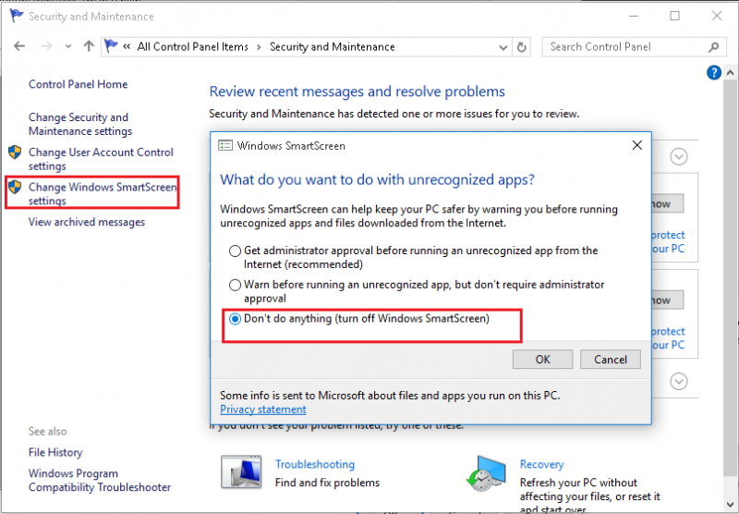Click the vertical scrollbar down arrow
The image size is (739, 514).
click(730, 505)
